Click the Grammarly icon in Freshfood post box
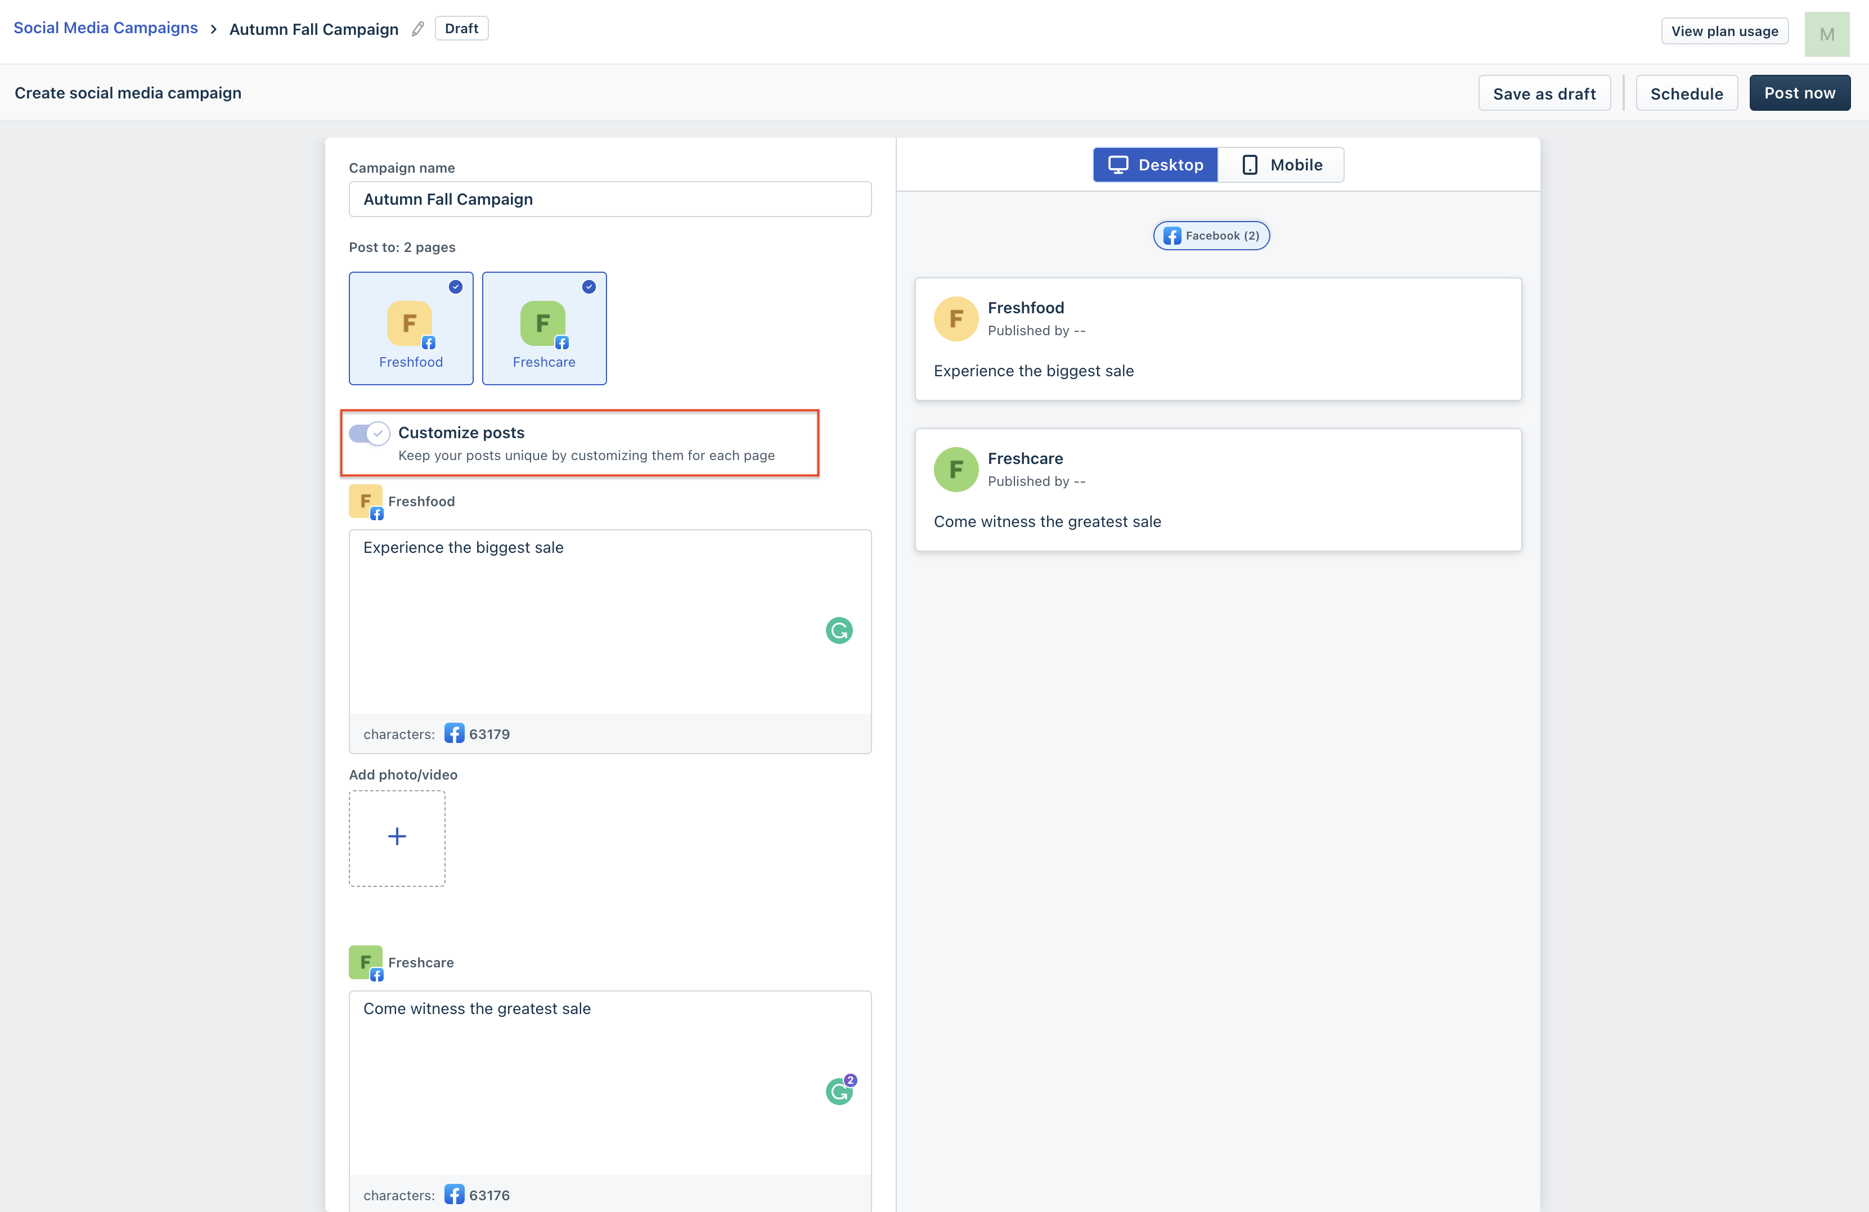Screen dimensions: 1869x1212 pyautogui.click(x=839, y=630)
